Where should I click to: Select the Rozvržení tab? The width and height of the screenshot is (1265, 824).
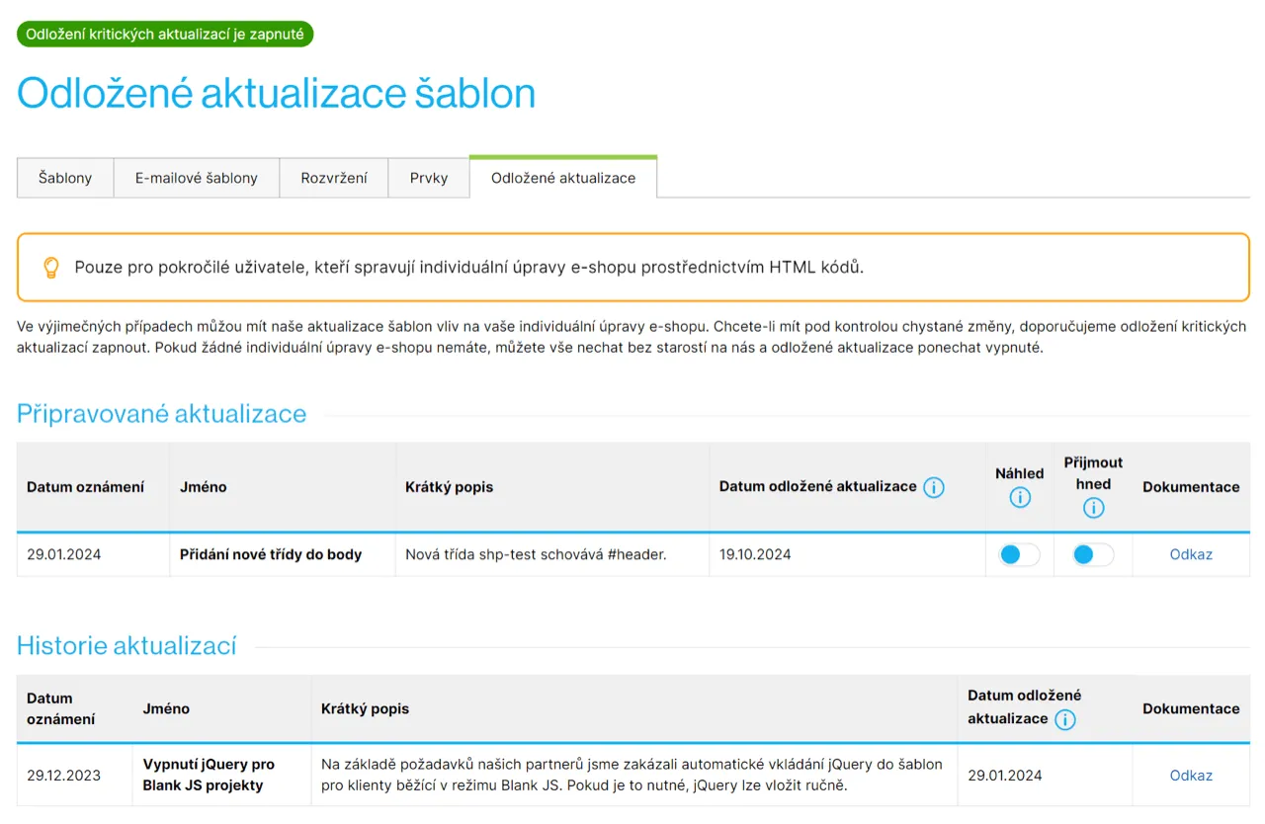pos(334,178)
